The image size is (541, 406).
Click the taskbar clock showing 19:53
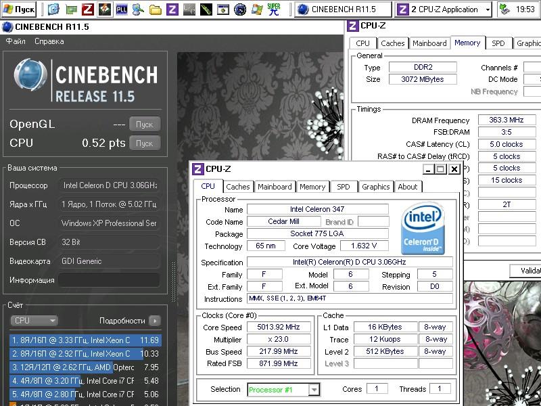click(525, 9)
